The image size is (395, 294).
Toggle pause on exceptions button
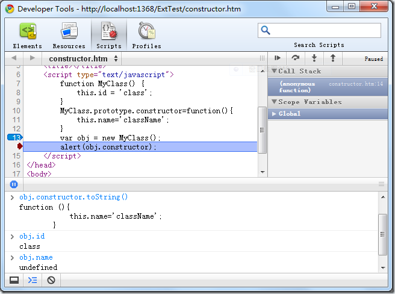[14, 184]
